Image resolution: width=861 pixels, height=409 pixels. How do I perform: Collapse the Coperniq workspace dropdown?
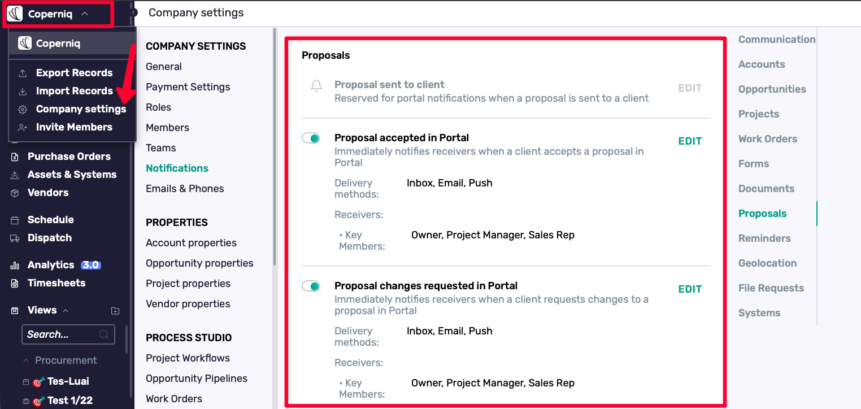(85, 14)
